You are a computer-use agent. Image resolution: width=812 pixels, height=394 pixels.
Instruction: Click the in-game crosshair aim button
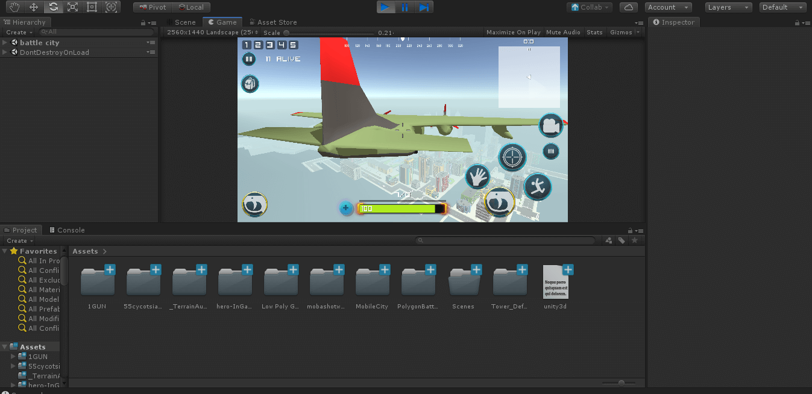pos(513,158)
